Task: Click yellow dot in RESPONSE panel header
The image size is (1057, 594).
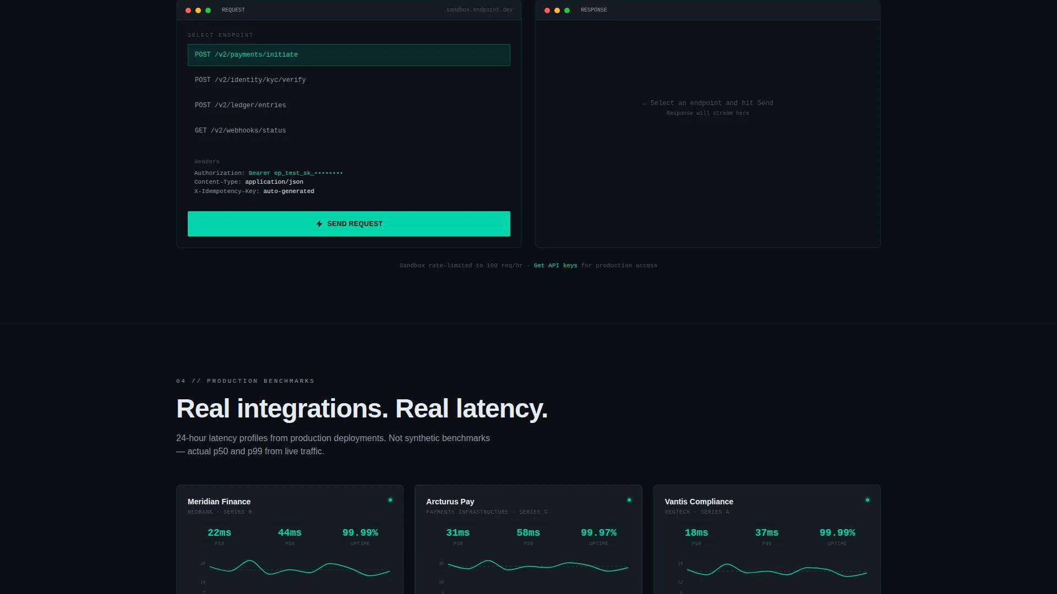Action: 557,10
